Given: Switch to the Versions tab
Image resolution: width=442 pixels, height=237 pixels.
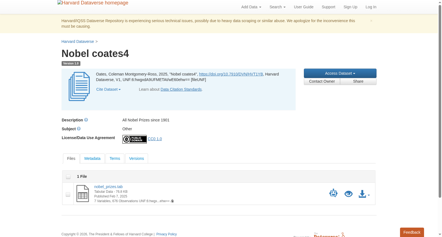Looking at the screenshot, I should point(136,158).
